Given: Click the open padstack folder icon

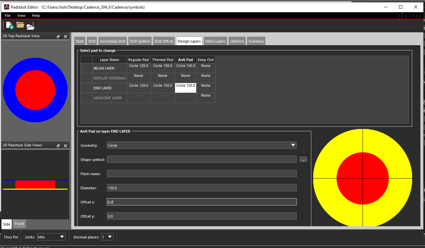Looking at the screenshot, I should point(20,25).
